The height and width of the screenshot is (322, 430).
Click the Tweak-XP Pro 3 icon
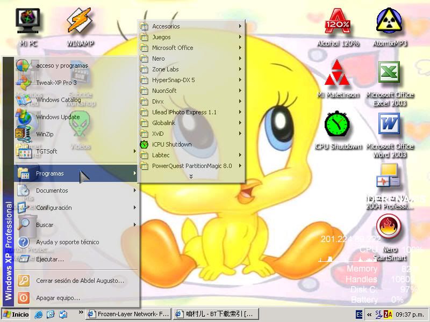point(24,83)
